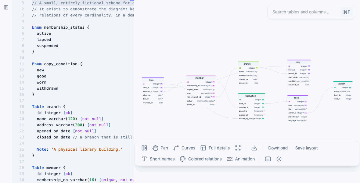360x183 pixels.
Task: Click the download tray arrow icon
Action: point(254,148)
